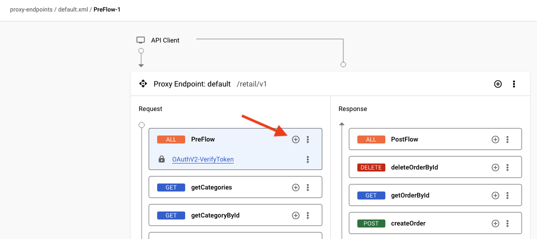Open the getOrderById three-dot options menu
Viewport: 537px width, 239px height.
point(507,195)
